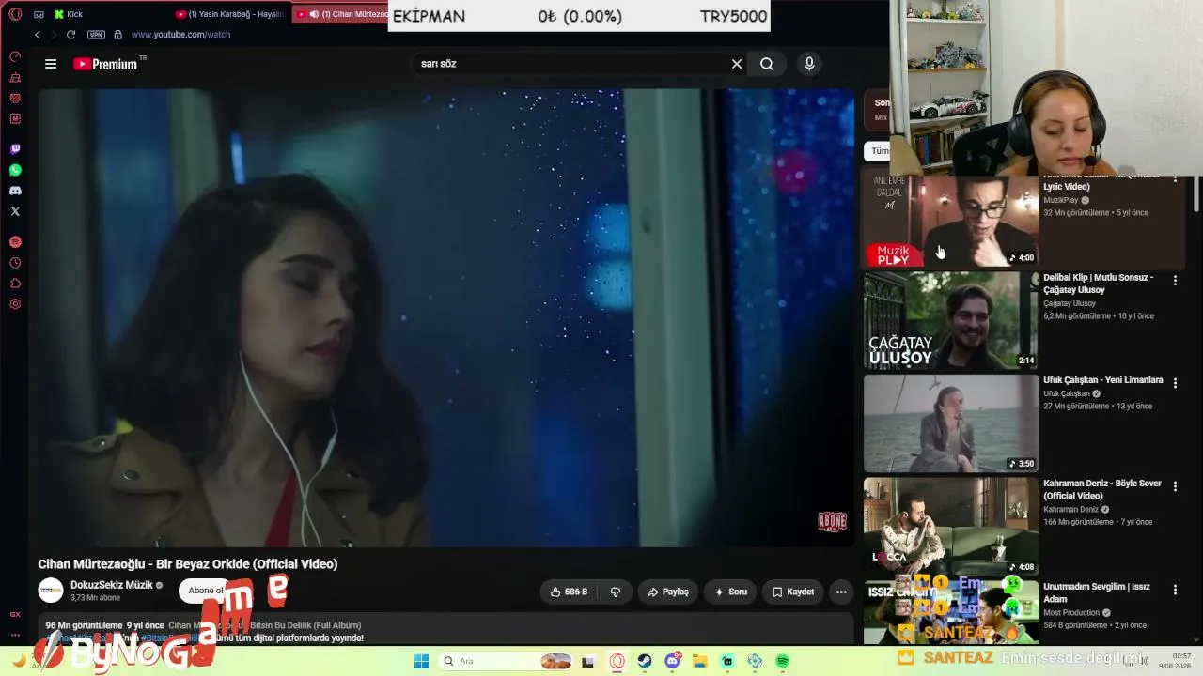Viewport: 1203px width, 676px height.
Task: Open Ufuk Çalışkan - Yeni Limanlara title
Action: pyautogui.click(x=1103, y=380)
